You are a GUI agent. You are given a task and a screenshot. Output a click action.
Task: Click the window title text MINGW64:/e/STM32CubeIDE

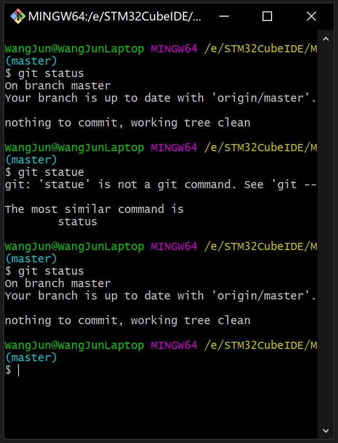114,16
